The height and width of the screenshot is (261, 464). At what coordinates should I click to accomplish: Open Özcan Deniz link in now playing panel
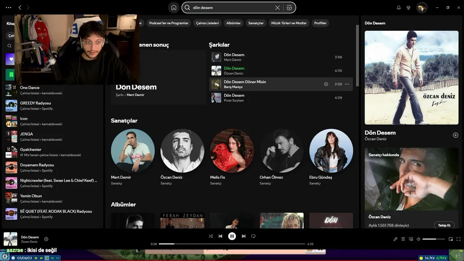click(x=376, y=139)
